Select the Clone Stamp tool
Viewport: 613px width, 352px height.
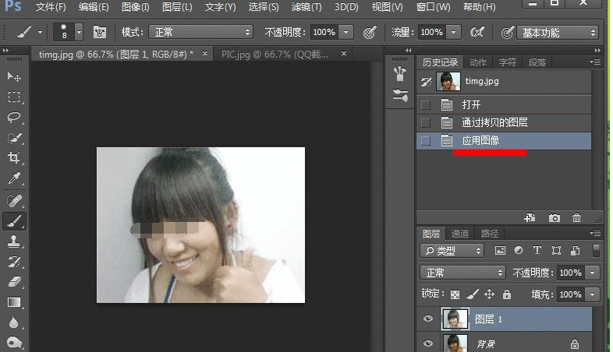(x=14, y=241)
